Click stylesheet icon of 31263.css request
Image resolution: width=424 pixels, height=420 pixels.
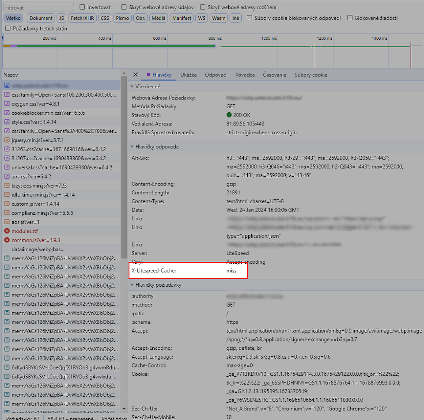point(7,149)
